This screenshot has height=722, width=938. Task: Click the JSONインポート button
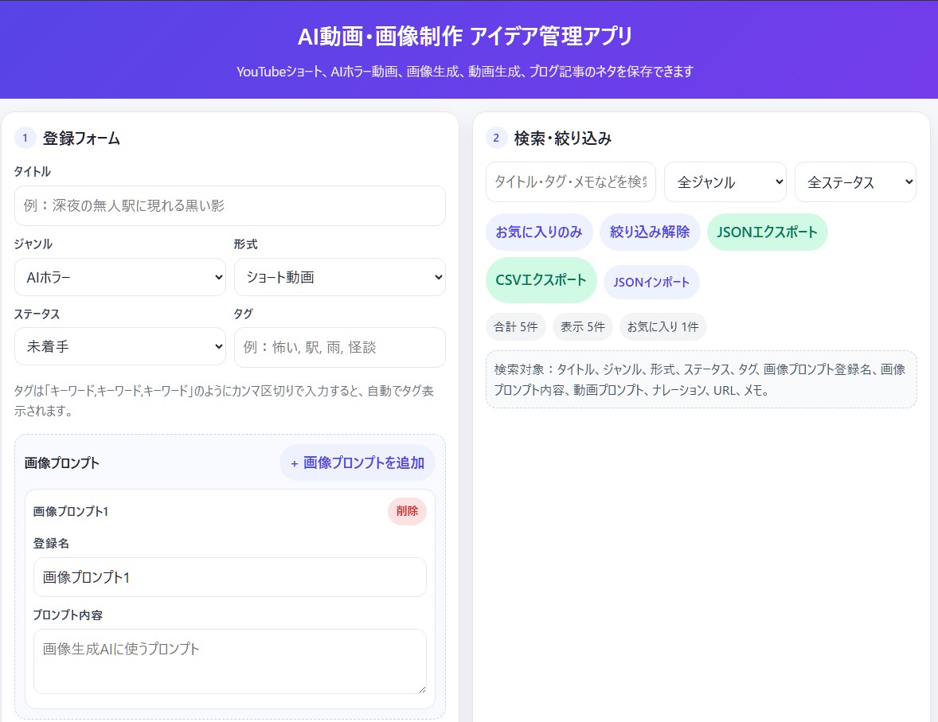tap(651, 283)
